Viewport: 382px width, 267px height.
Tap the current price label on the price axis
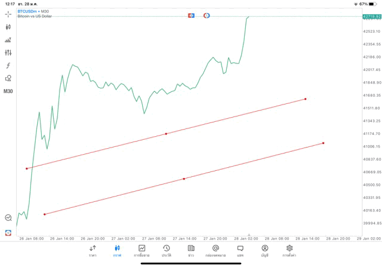click(x=371, y=17)
